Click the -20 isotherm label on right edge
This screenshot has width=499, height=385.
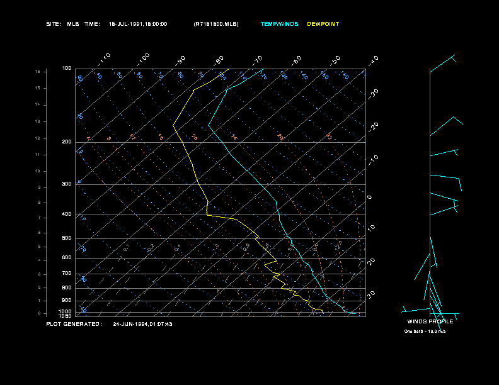tap(373, 127)
